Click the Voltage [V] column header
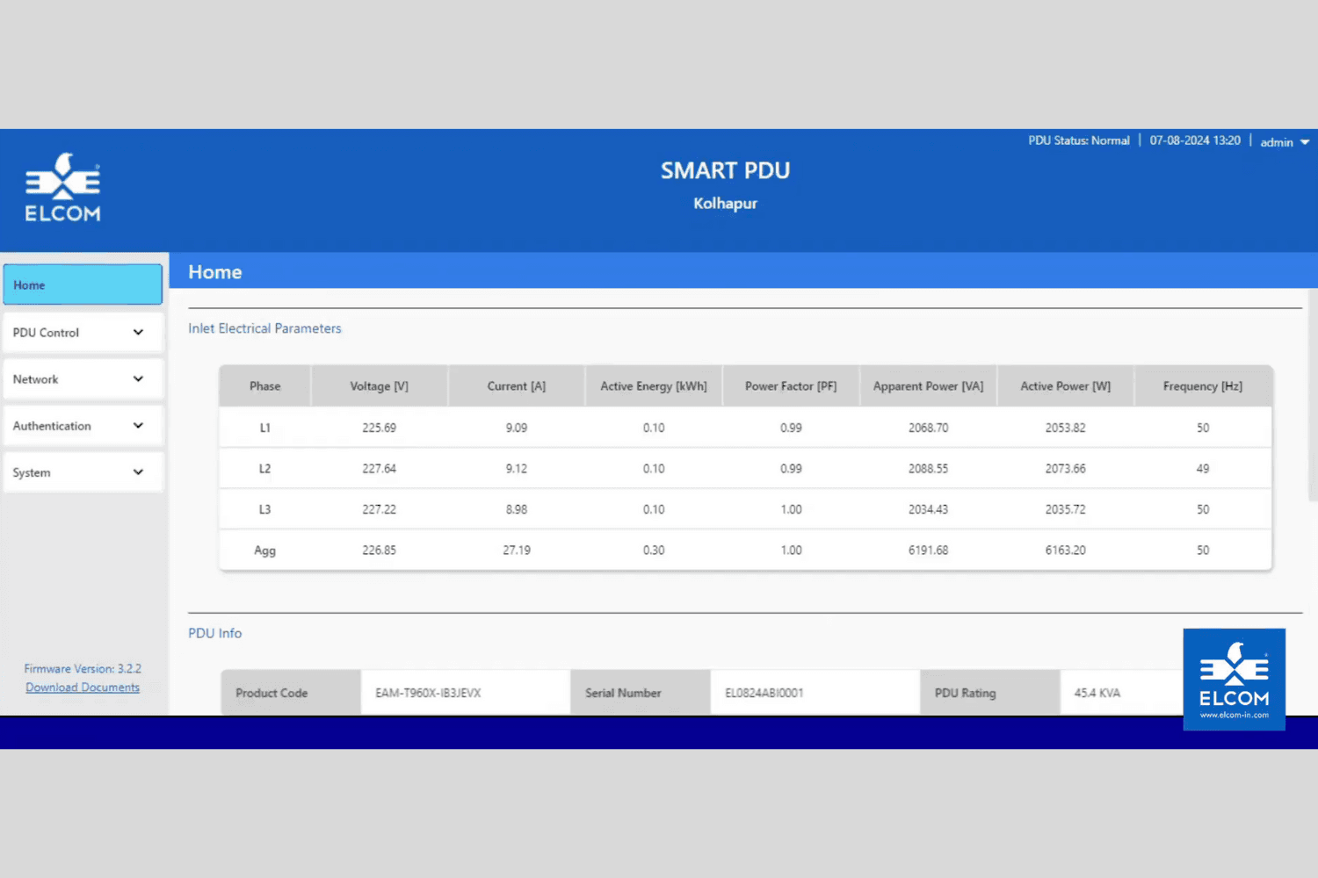1318x878 pixels. pos(379,386)
